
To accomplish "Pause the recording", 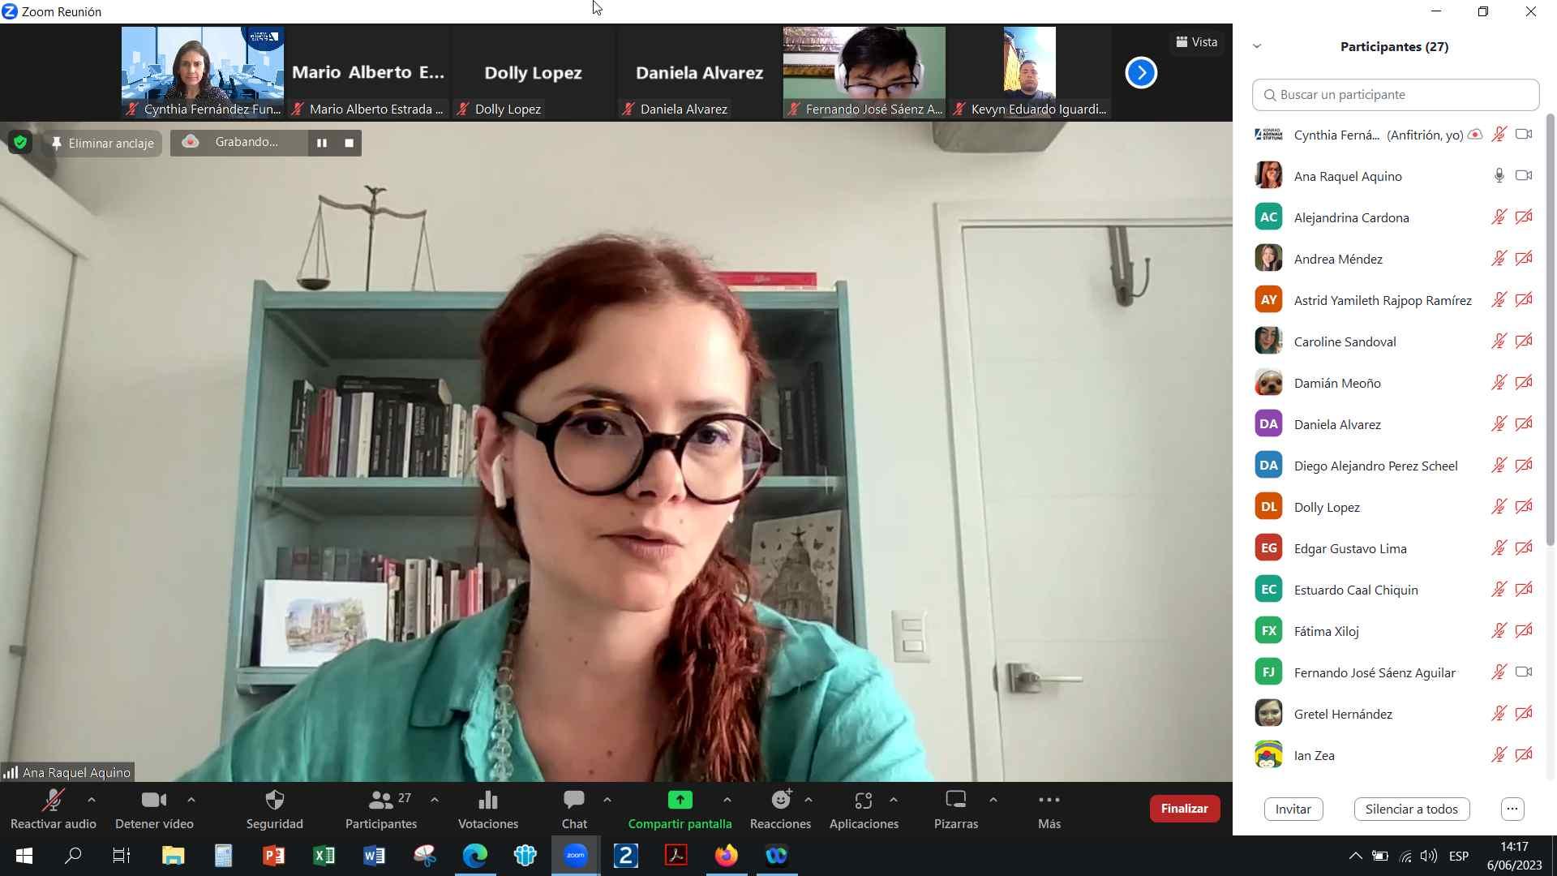I will 322,143.
